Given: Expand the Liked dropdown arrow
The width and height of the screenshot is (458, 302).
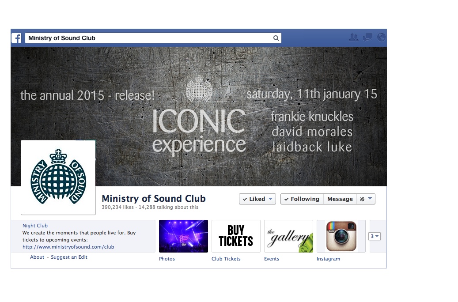Looking at the screenshot, I should tap(270, 199).
